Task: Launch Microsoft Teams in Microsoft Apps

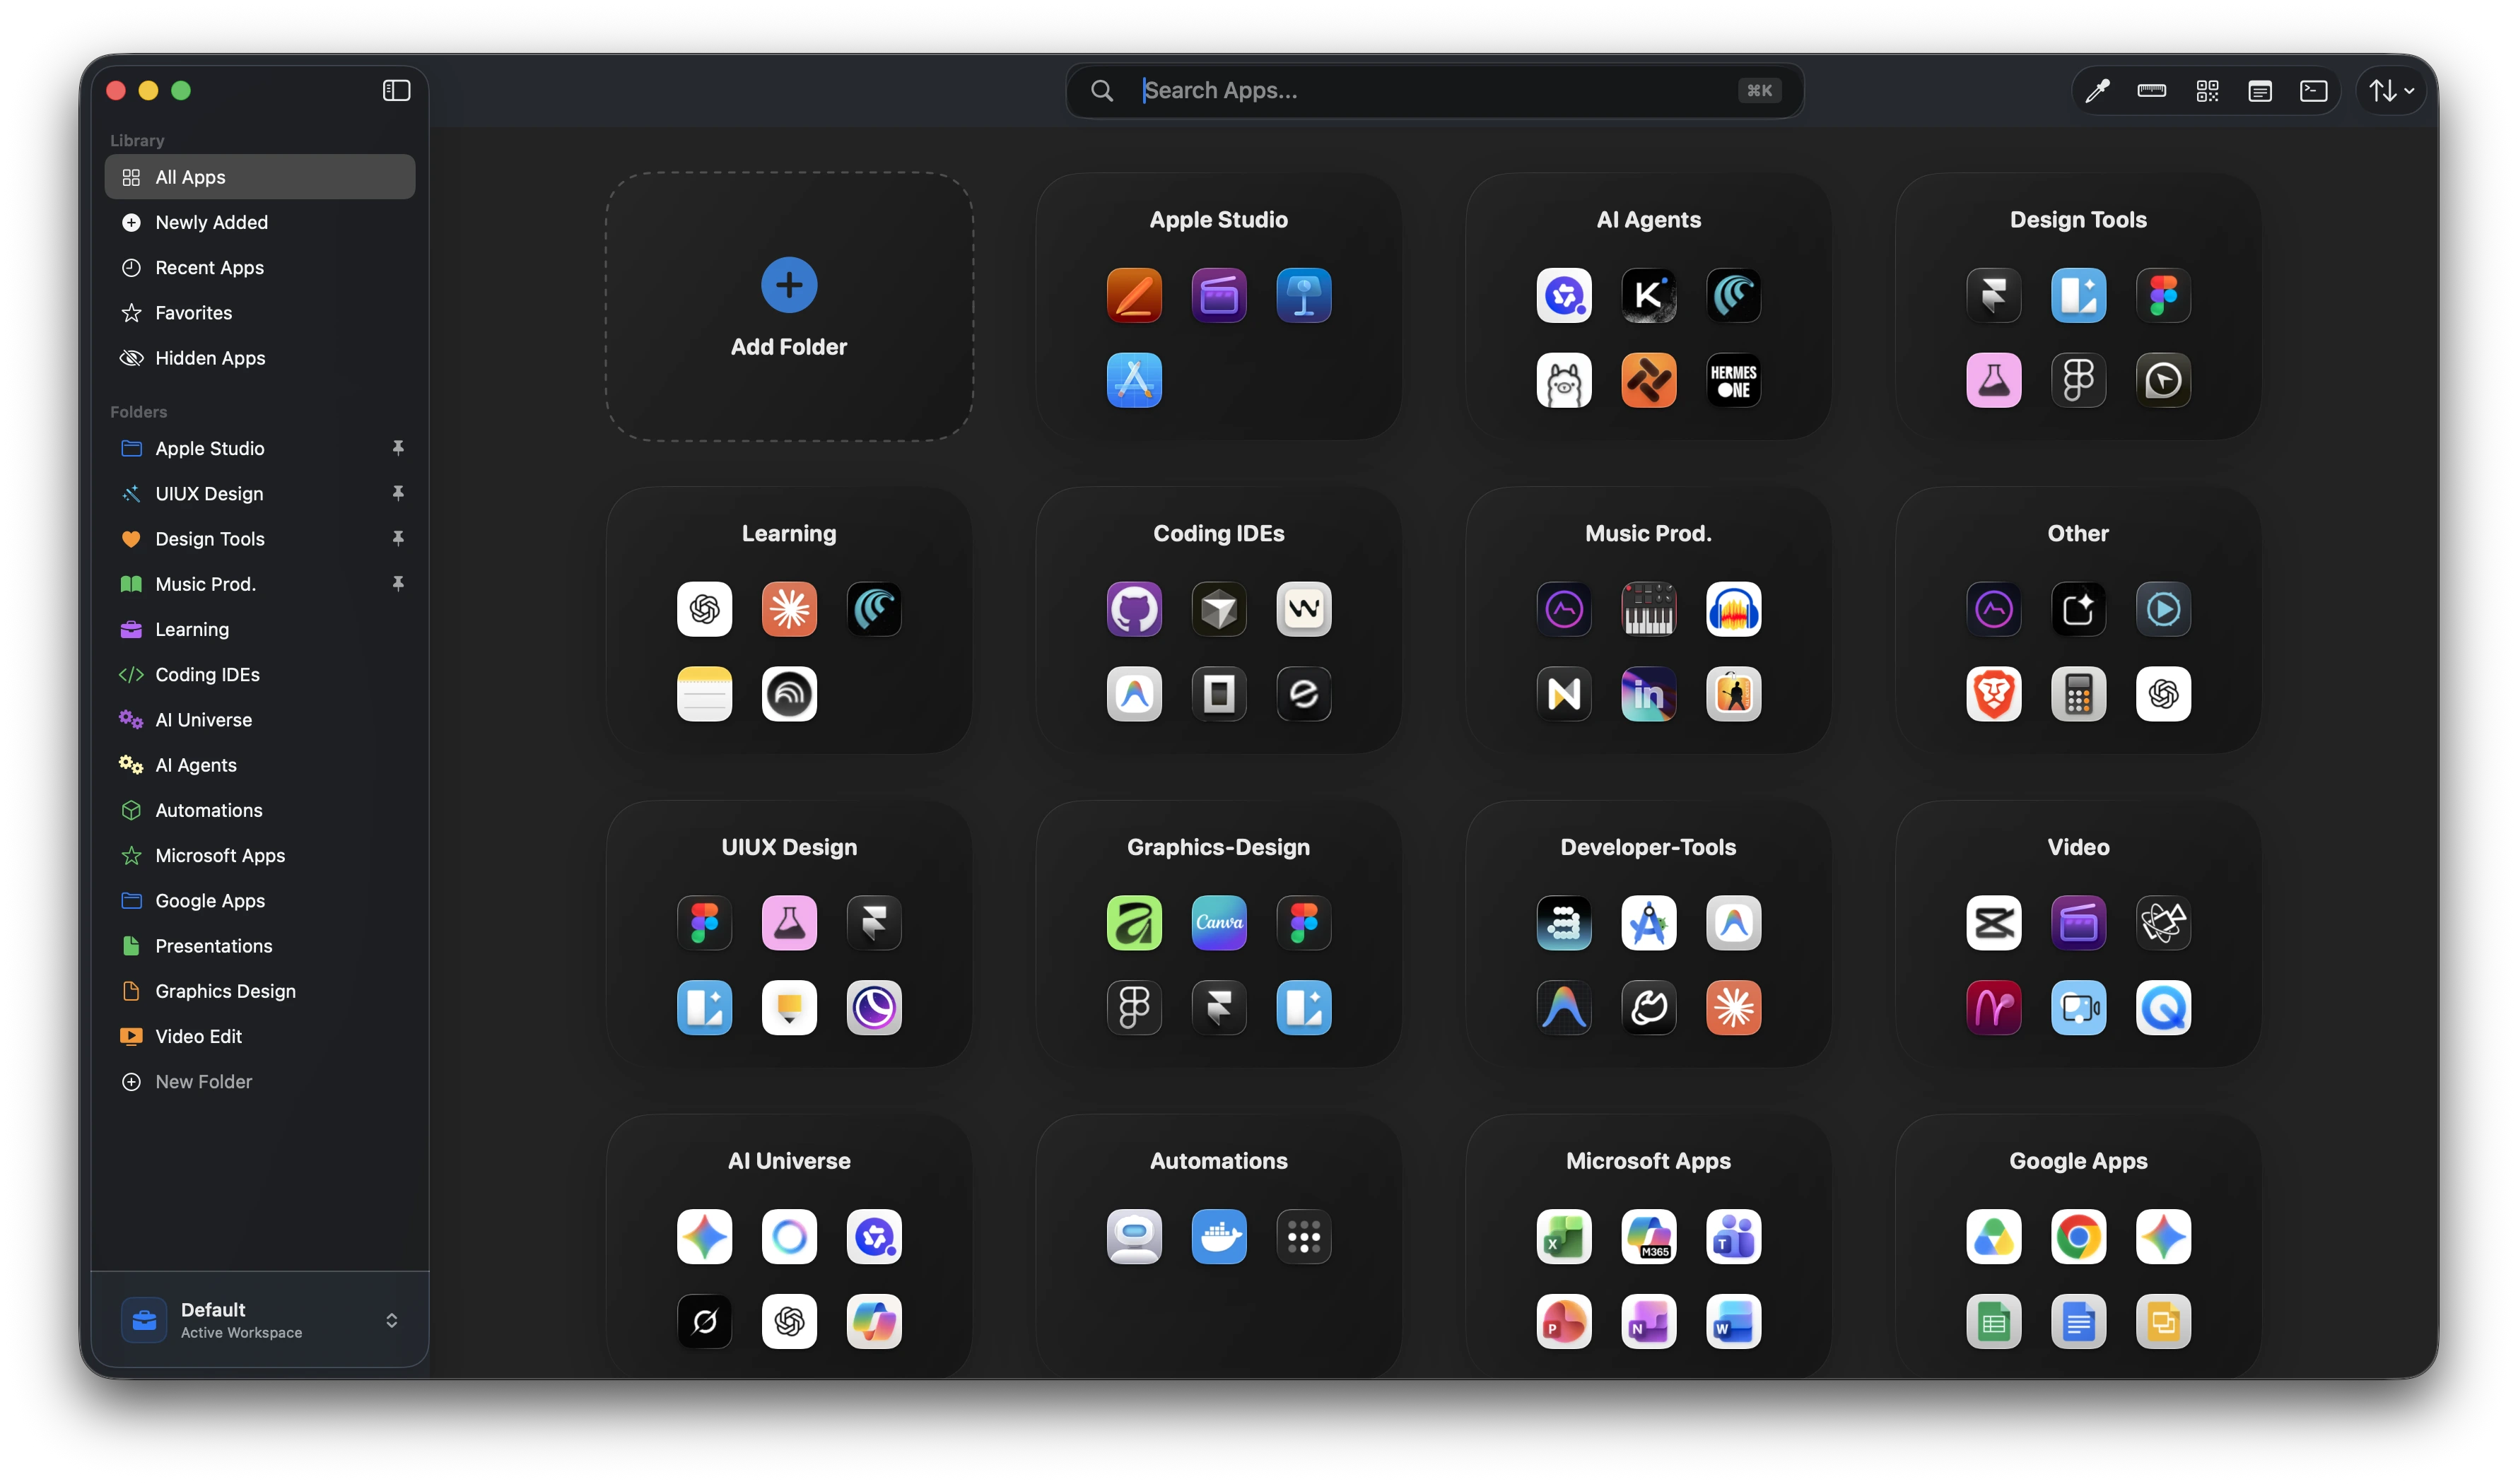Action: coord(1733,1236)
